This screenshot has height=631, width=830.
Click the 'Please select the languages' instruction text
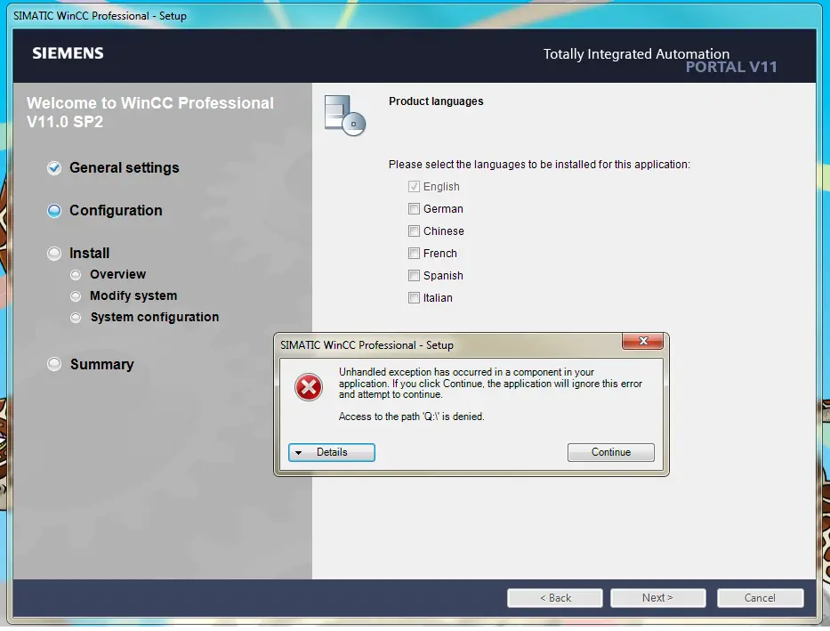point(539,165)
